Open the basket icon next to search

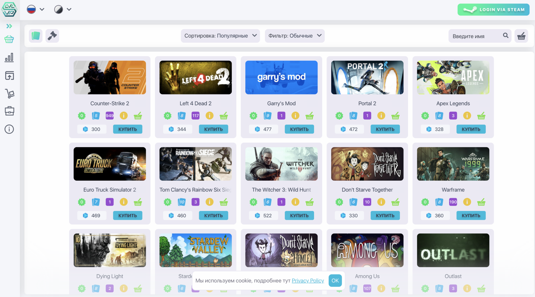click(521, 36)
